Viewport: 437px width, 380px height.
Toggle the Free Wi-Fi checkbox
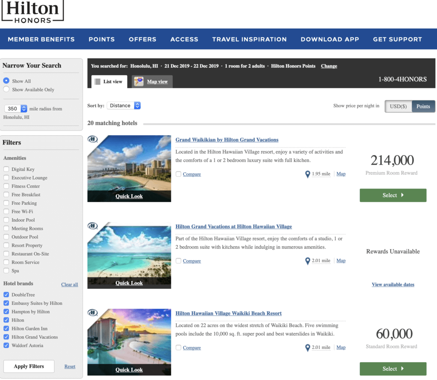point(6,211)
